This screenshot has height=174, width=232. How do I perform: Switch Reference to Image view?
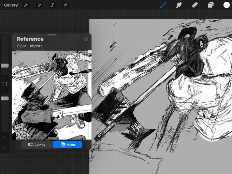[68, 145]
